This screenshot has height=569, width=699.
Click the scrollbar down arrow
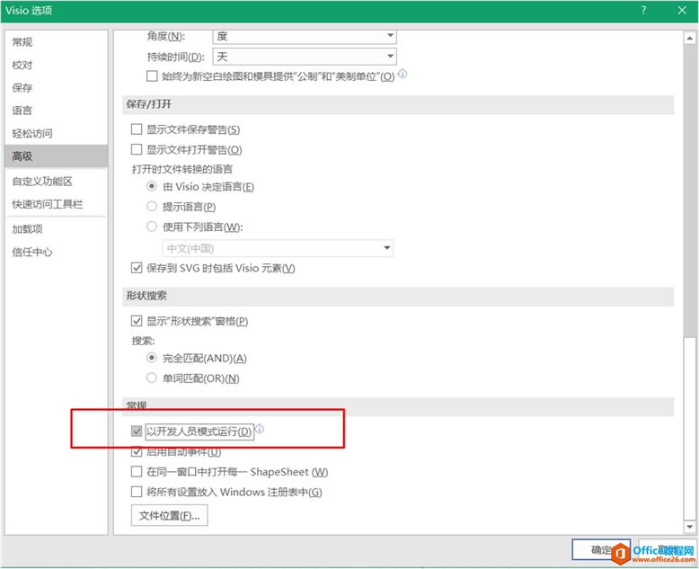pos(690,527)
